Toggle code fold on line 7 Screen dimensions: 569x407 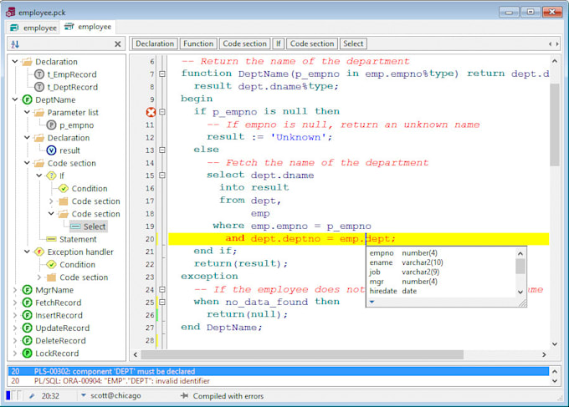click(162, 74)
